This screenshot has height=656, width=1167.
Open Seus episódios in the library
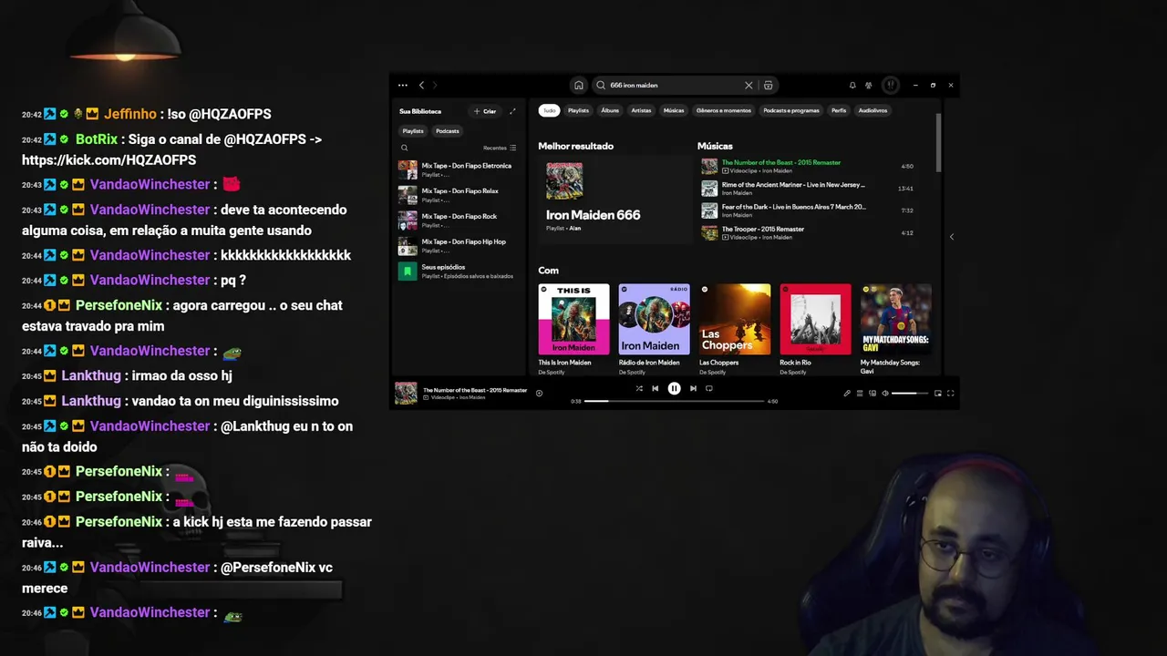tap(457, 272)
